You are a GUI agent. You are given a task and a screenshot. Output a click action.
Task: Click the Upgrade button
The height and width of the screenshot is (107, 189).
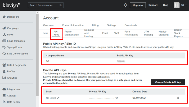[x=138, y=5]
